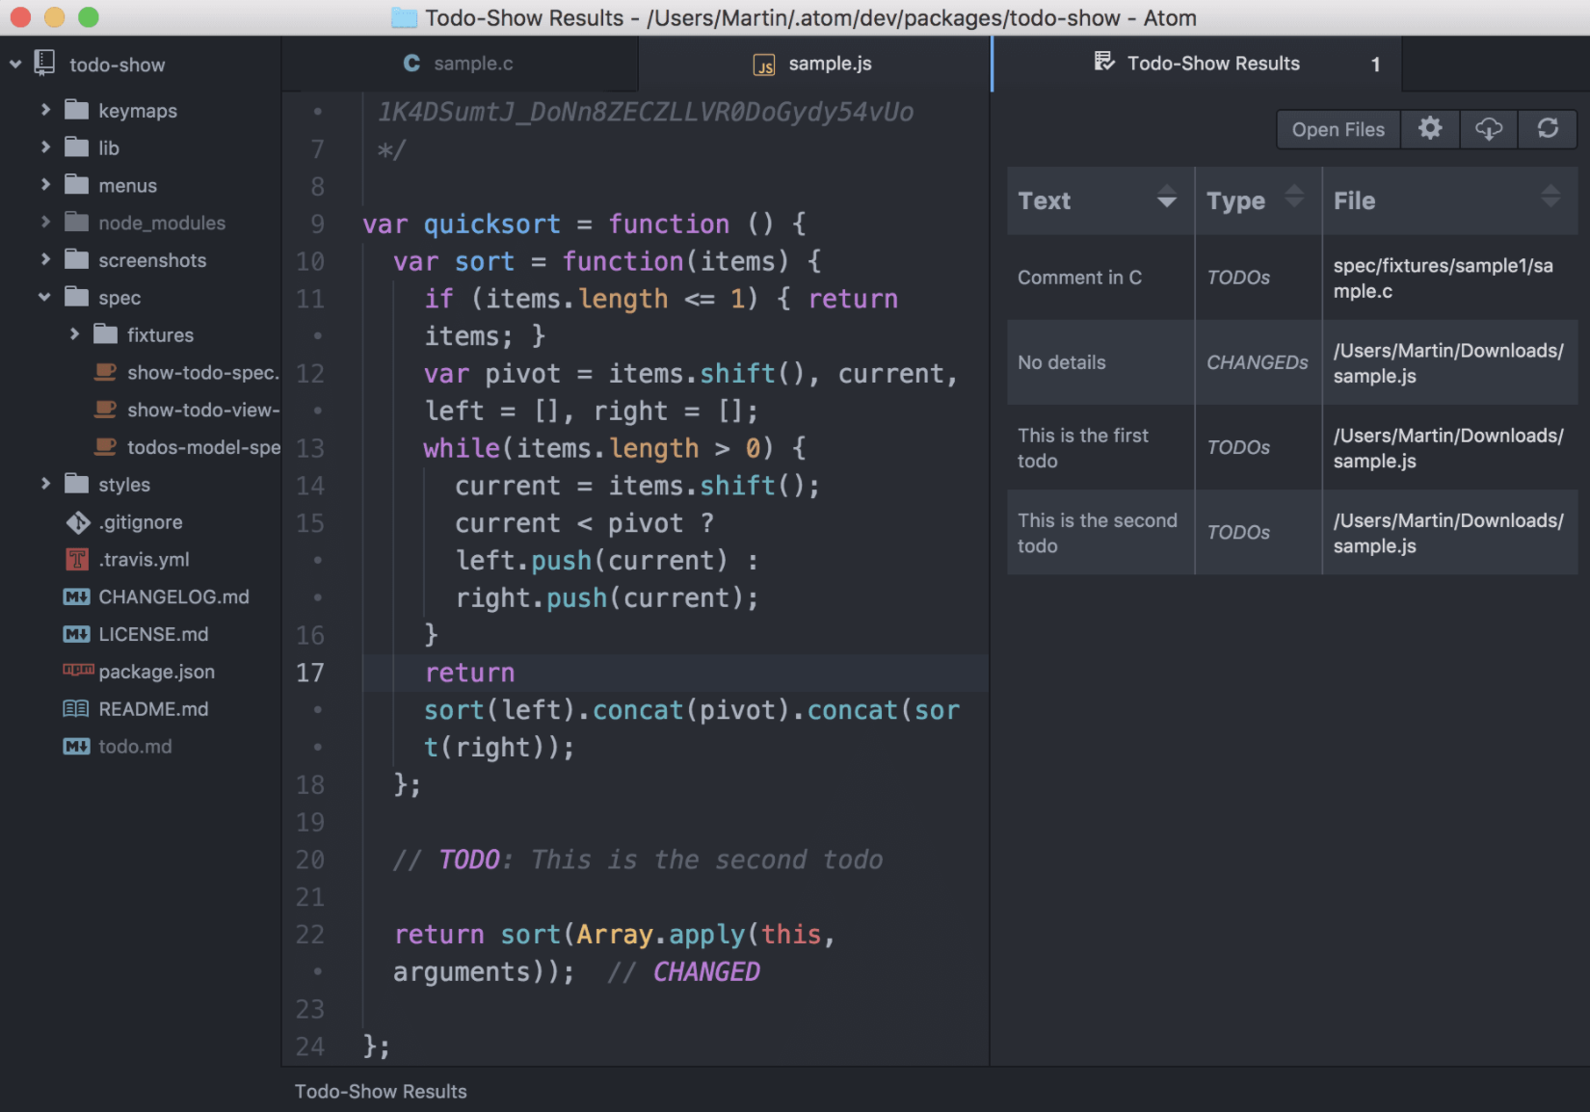Click line number 17 in the gutter

309,673
